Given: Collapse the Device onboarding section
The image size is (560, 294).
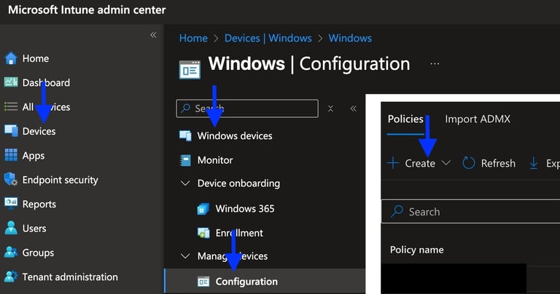Looking at the screenshot, I should [x=185, y=183].
